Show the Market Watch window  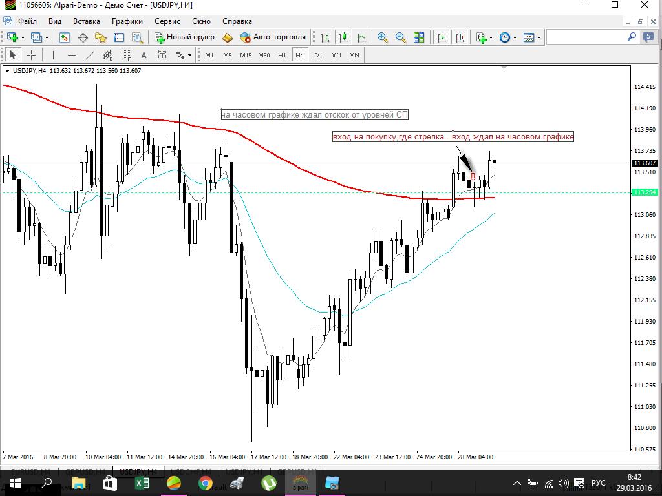point(65,37)
